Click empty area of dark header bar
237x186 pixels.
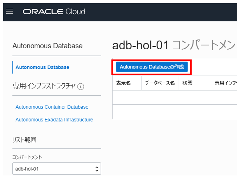click(x=163, y=12)
